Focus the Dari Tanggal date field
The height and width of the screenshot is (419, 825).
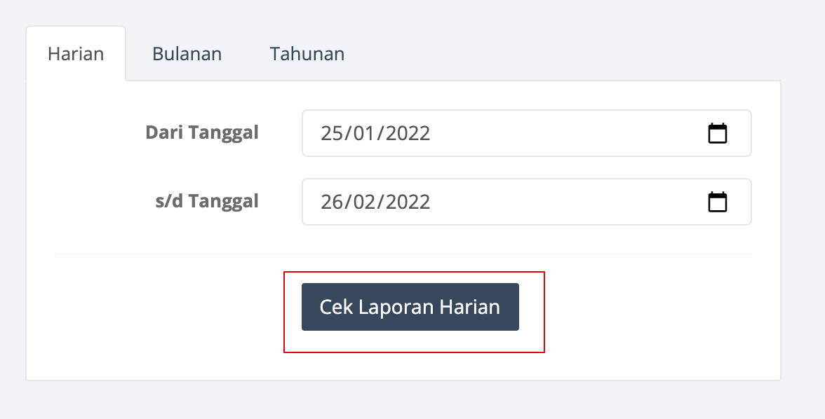point(527,133)
